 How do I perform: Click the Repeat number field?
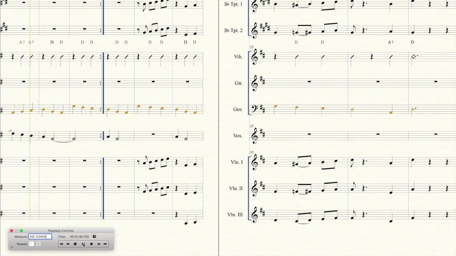(x=32, y=244)
